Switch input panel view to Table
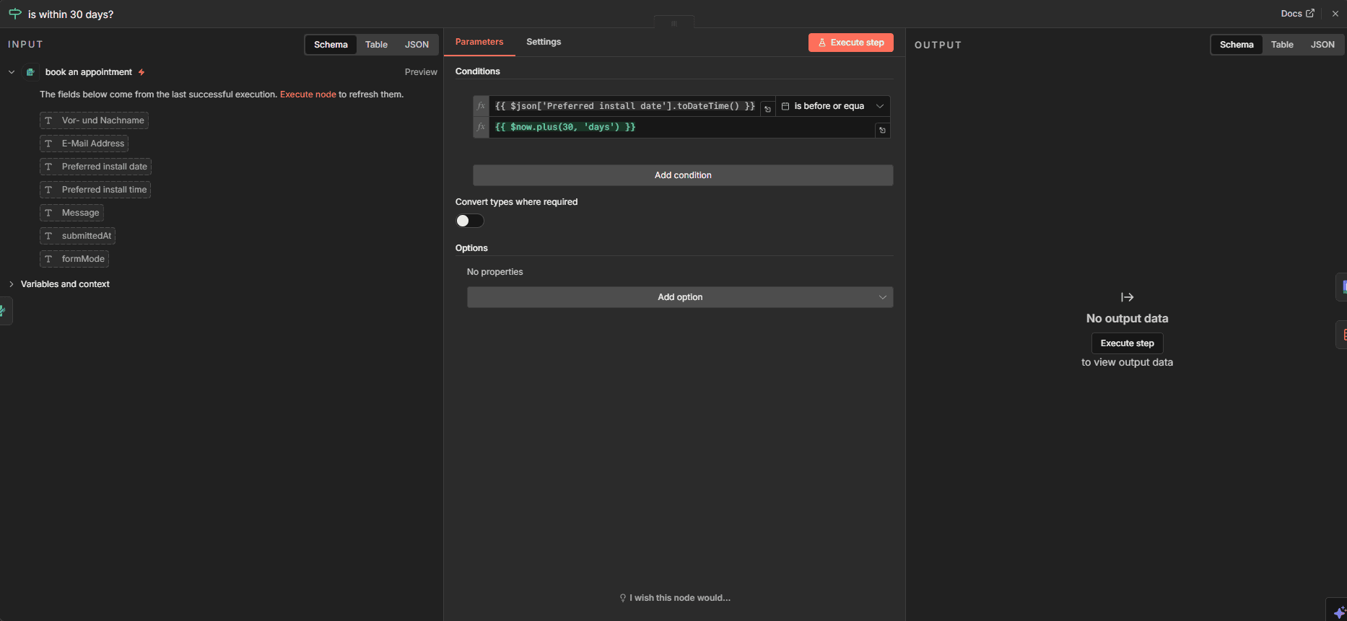 tap(376, 45)
